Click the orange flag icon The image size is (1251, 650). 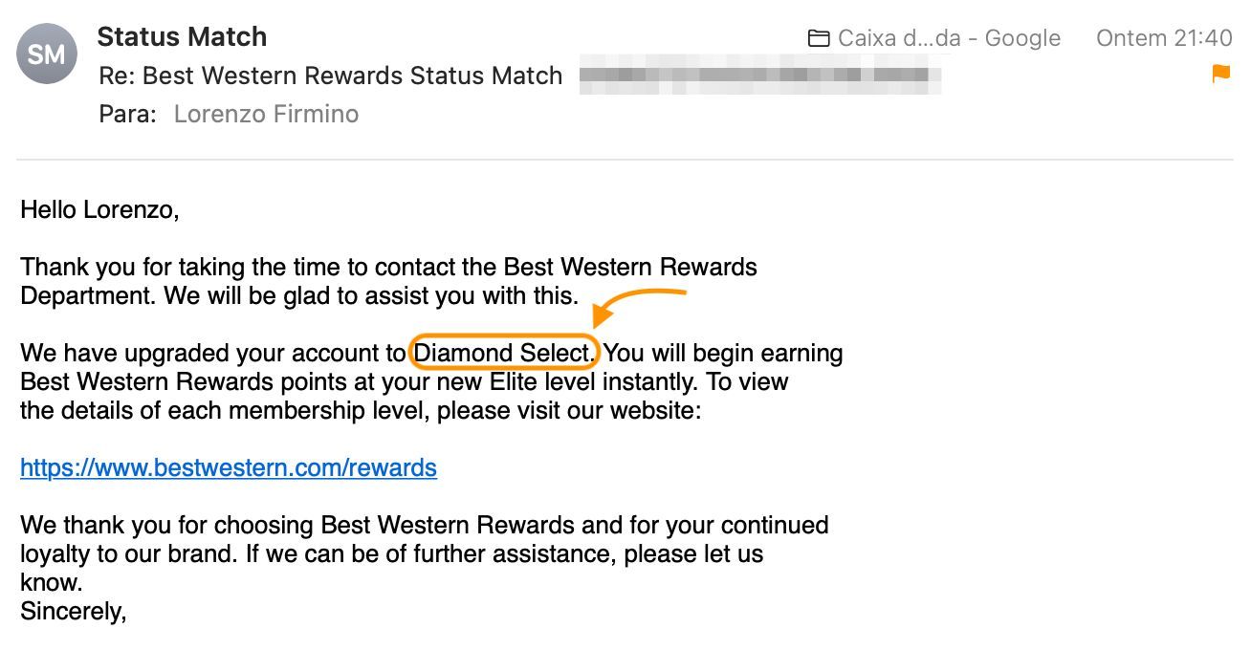coord(1221,74)
